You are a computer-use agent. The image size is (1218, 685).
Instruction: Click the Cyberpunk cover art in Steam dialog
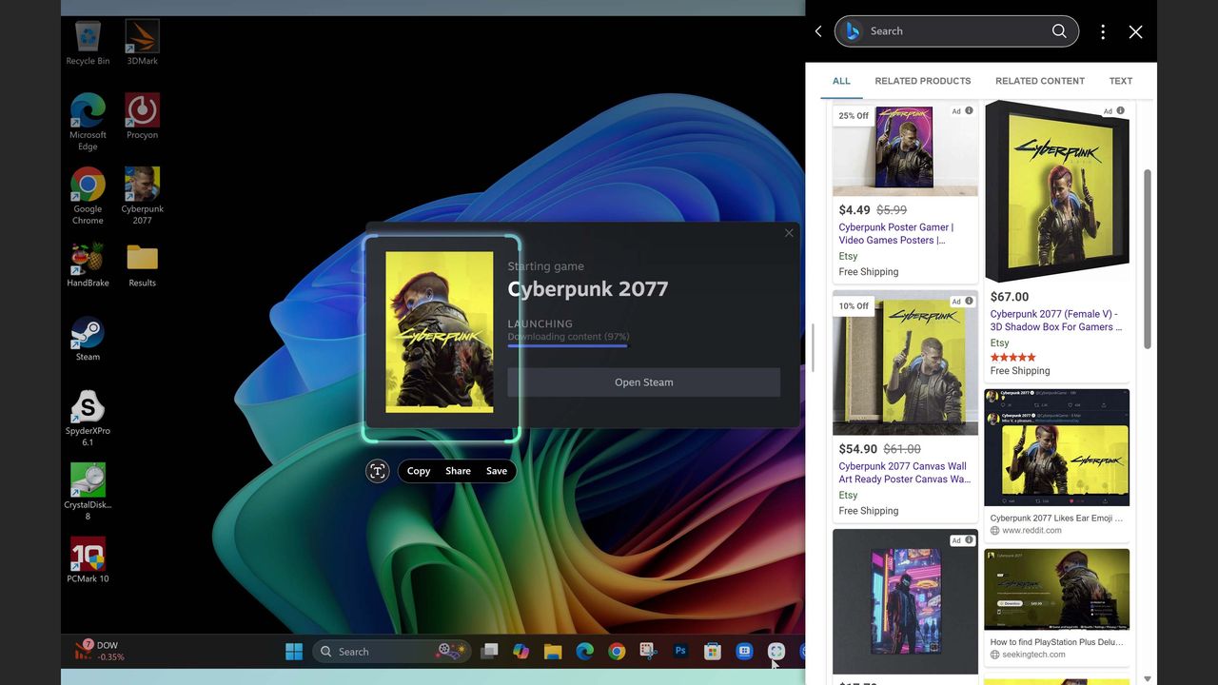(x=440, y=332)
